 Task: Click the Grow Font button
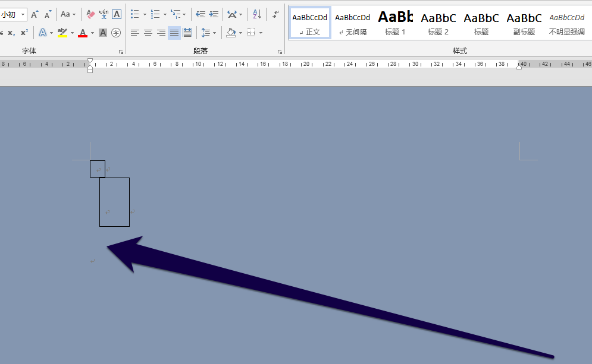click(x=35, y=15)
